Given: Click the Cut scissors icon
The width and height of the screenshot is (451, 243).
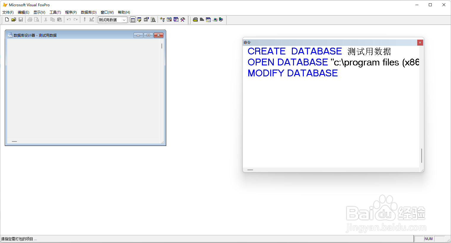Looking at the screenshot, I should (x=46, y=20).
